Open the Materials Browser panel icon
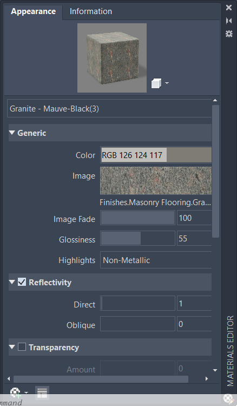The image size is (237, 406). click(x=42, y=393)
